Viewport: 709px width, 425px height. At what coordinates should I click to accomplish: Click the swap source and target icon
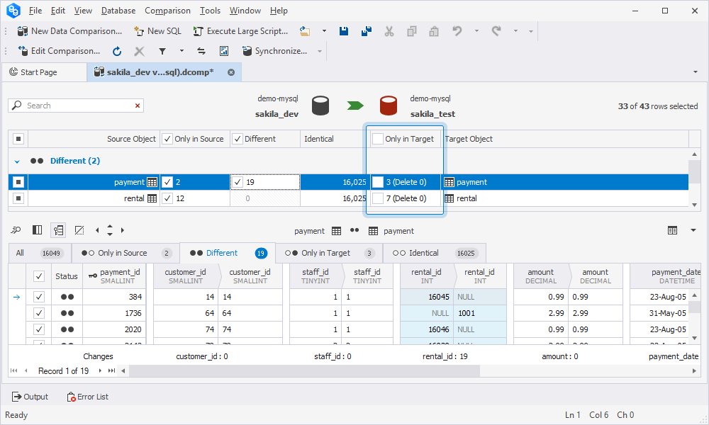pyautogui.click(x=201, y=51)
